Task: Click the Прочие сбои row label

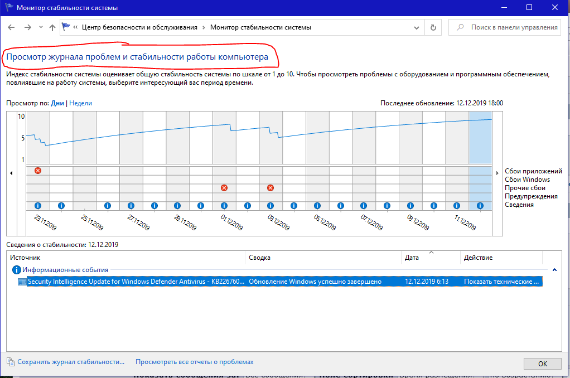Action: (x=525, y=188)
